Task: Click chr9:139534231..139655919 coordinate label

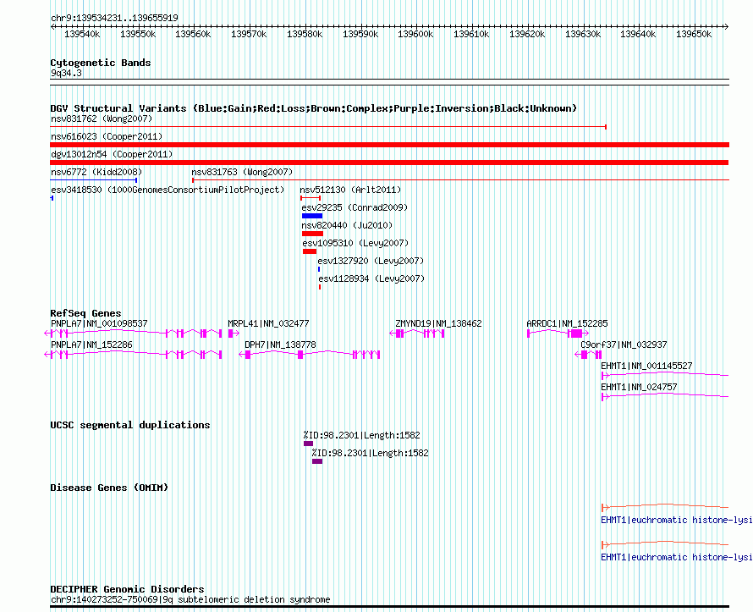Action: coord(114,18)
